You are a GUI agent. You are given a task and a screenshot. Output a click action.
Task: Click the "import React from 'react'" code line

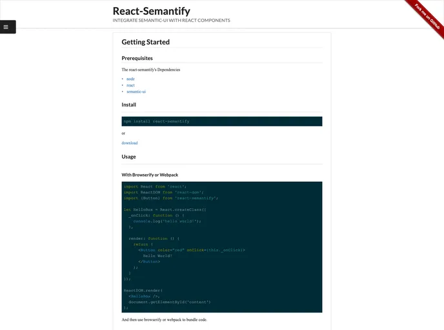(x=155, y=187)
